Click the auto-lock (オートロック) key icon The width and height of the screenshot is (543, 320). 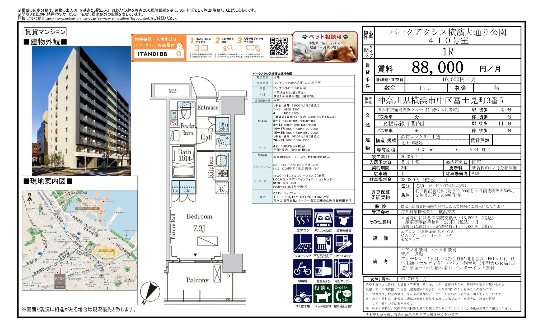coord(344,243)
